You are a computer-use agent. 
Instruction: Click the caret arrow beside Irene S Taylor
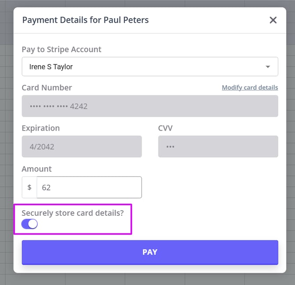click(268, 67)
